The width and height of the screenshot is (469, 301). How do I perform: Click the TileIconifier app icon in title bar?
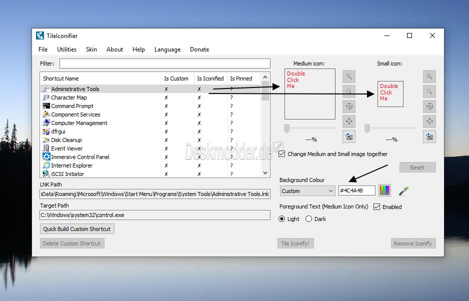click(x=40, y=35)
